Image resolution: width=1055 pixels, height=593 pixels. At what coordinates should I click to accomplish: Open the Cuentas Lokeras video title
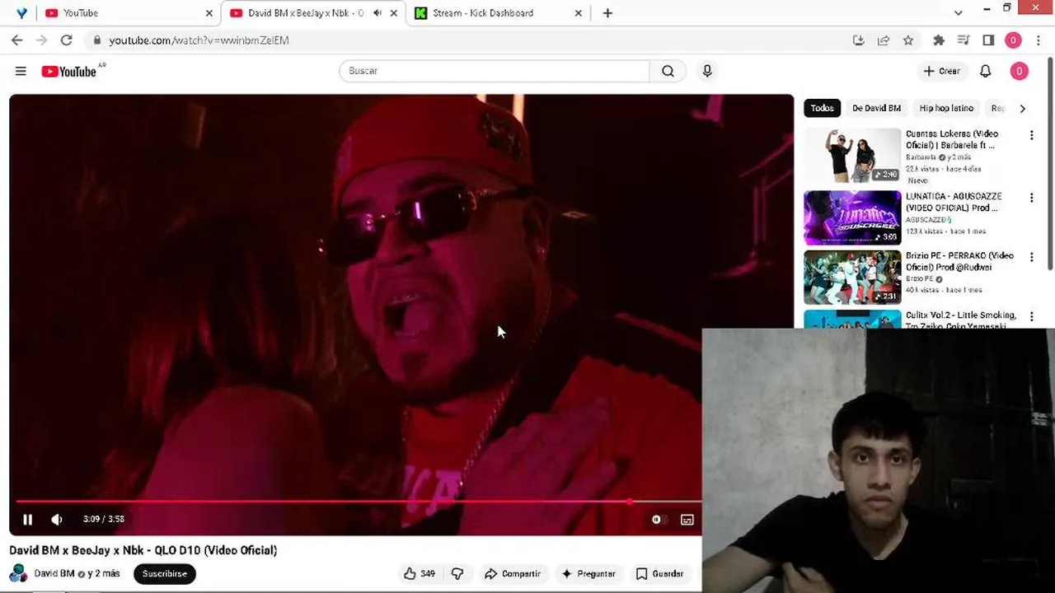point(952,139)
